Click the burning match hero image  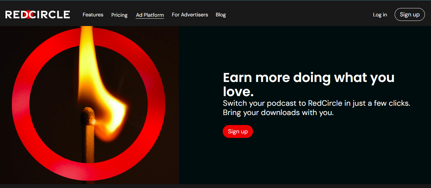pos(89,105)
